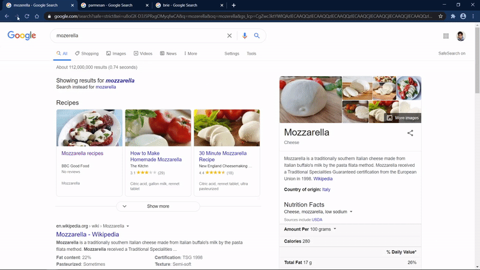This screenshot has width=480, height=270.
Task: Open USDA source link
Action: pos(317,220)
